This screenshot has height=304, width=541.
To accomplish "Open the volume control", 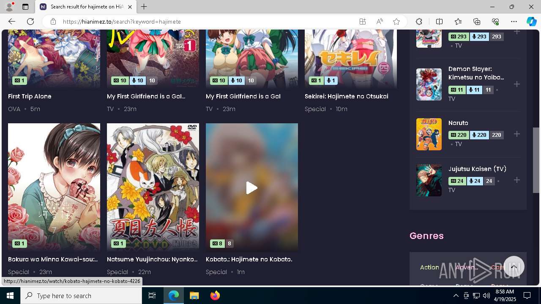I will (x=486, y=296).
